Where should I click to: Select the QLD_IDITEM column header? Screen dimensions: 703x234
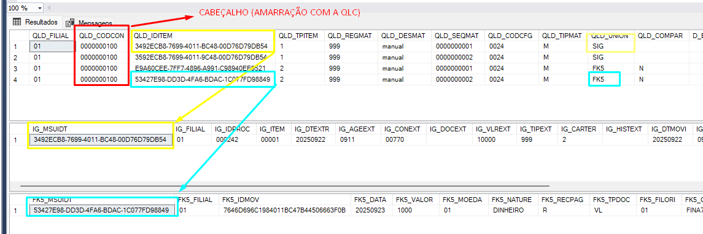click(204, 36)
